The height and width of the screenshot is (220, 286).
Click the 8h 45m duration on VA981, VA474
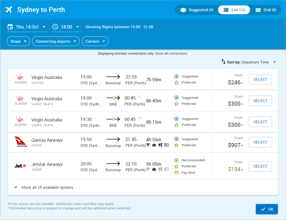point(154,101)
